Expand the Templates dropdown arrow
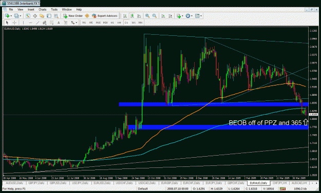 coord(201,16)
